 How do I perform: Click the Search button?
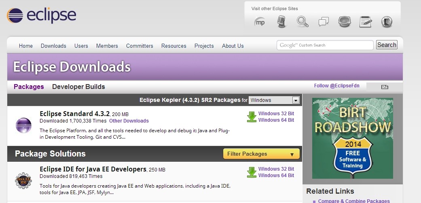[x=387, y=45]
